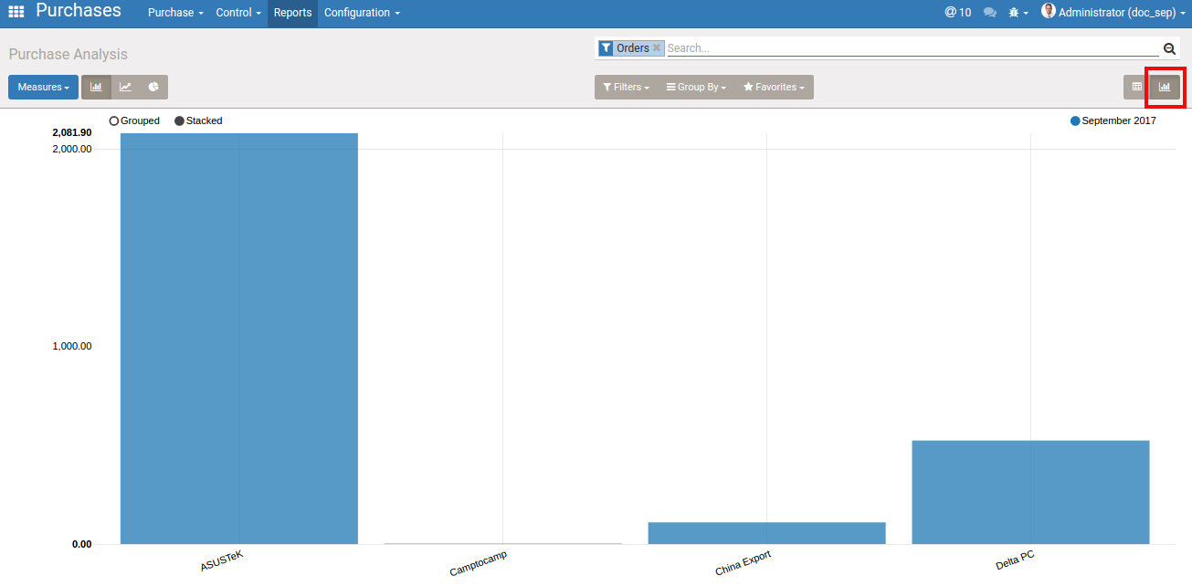Open the Reports menu
This screenshot has width=1192, height=586.
pyautogui.click(x=292, y=13)
